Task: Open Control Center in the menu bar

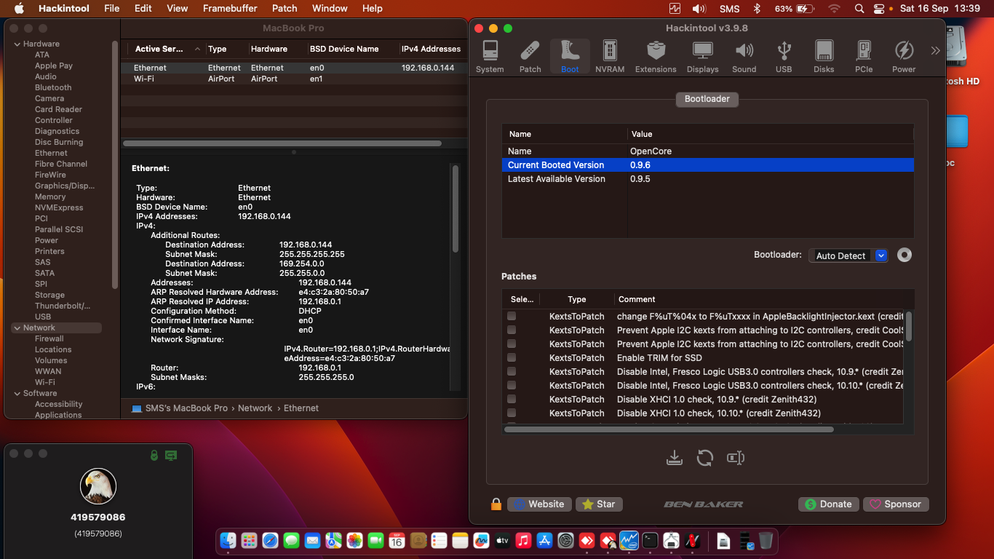Action: (x=879, y=9)
